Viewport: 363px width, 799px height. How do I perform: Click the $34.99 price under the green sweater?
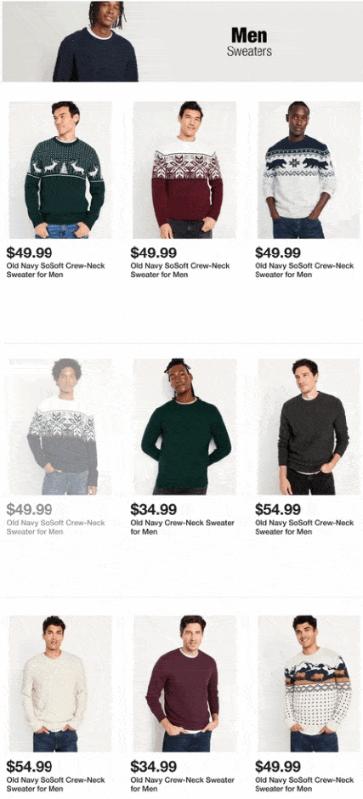click(x=154, y=509)
